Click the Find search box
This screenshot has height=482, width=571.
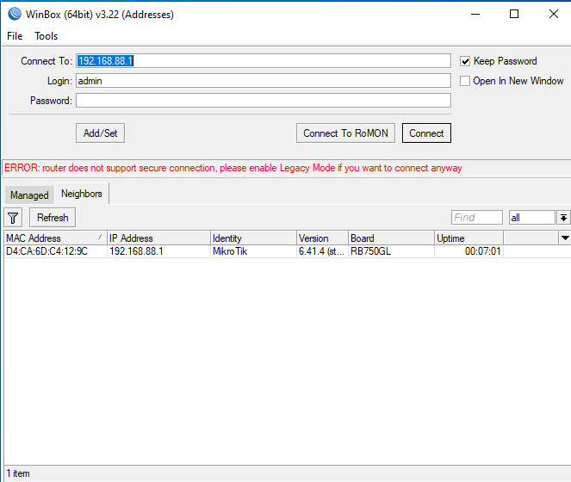click(477, 218)
